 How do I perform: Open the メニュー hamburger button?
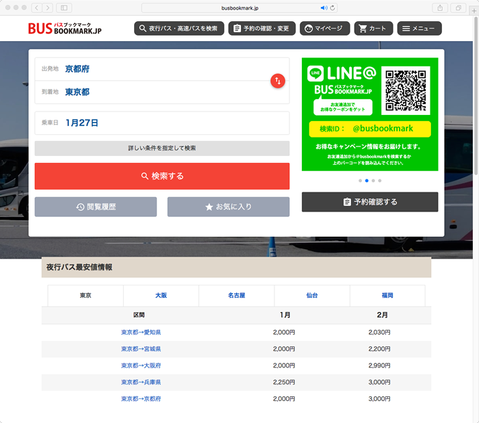419,29
